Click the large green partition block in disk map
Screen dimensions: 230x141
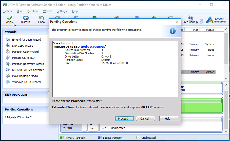pos(202,105)
